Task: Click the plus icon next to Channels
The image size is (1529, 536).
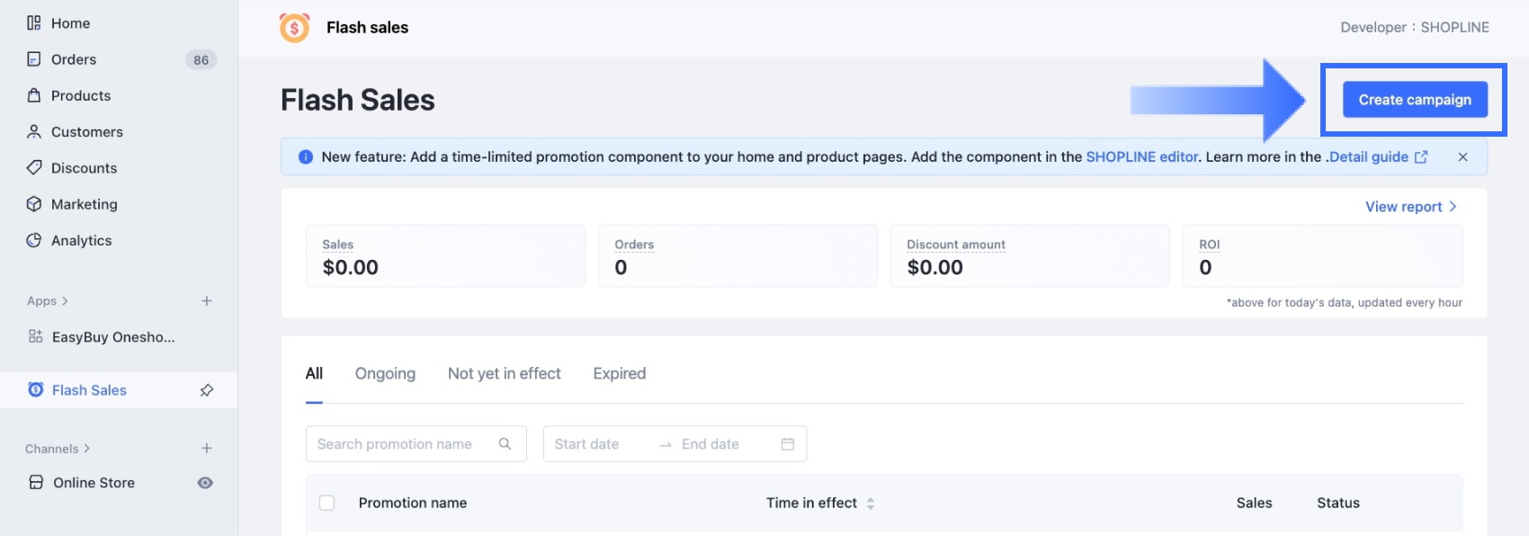Action: click(207, 449)
